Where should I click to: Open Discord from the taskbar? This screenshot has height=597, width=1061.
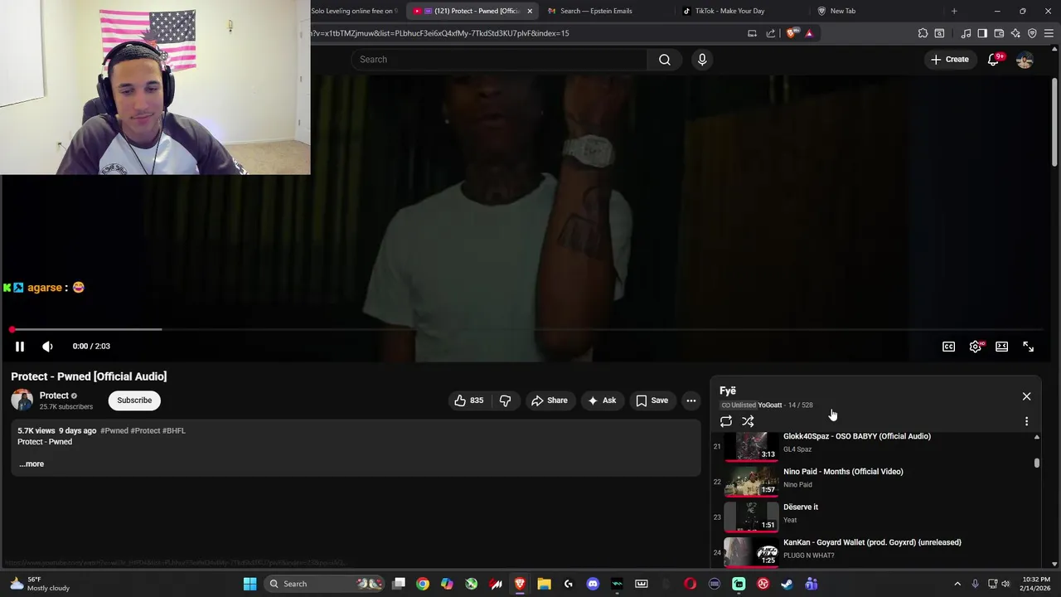593,584
